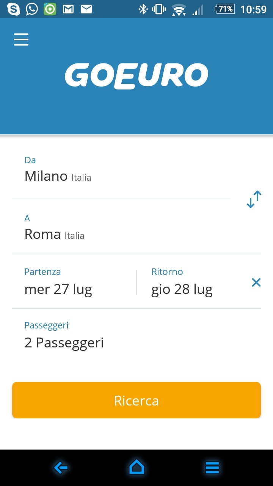
Task: Go to the Android home screen
Action: [x=136, y=467]
